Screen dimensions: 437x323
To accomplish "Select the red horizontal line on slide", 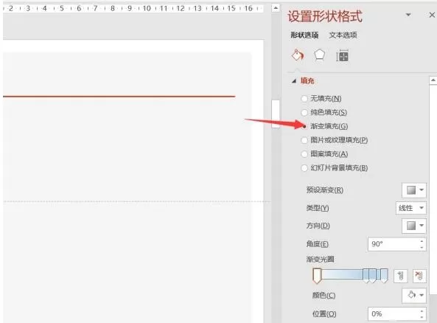I will pyautogui.click(x=119, y=97).
